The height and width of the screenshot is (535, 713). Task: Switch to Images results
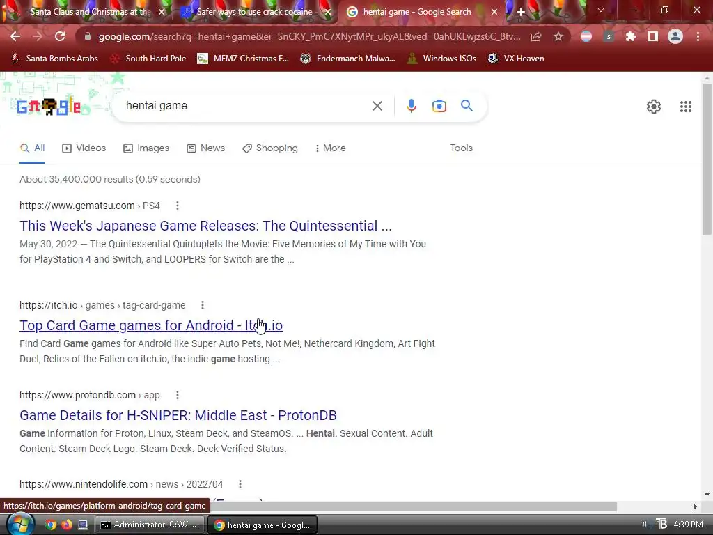[x=146, y=148]
